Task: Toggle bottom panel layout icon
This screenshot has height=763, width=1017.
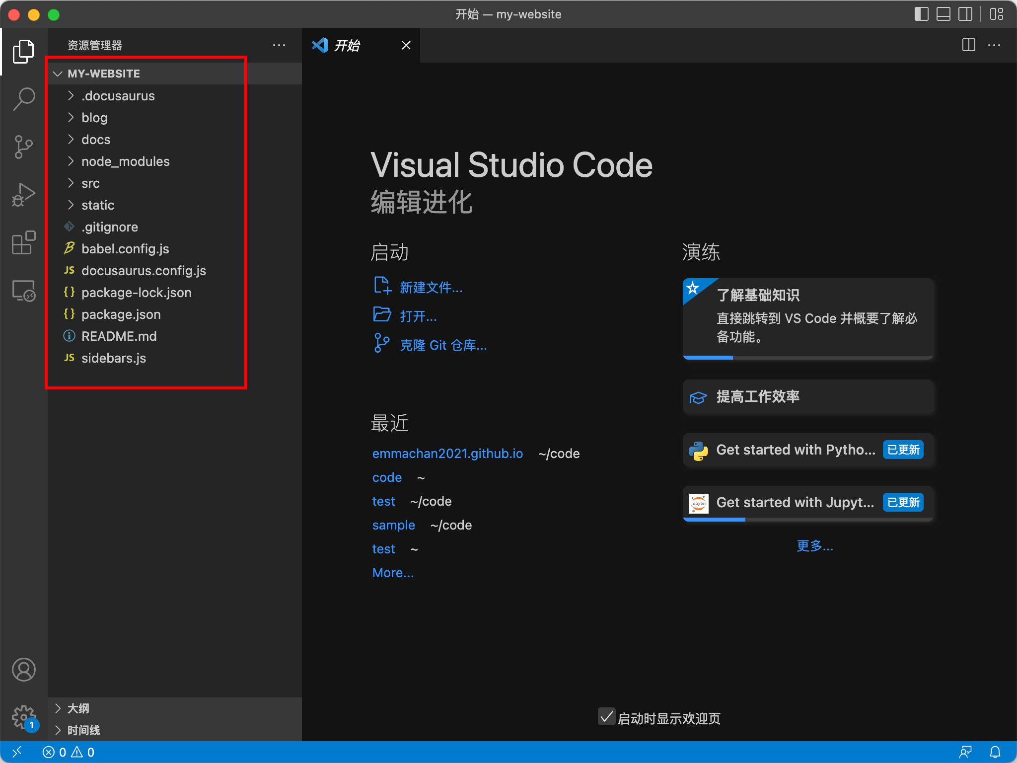Action: coord(944,14)
